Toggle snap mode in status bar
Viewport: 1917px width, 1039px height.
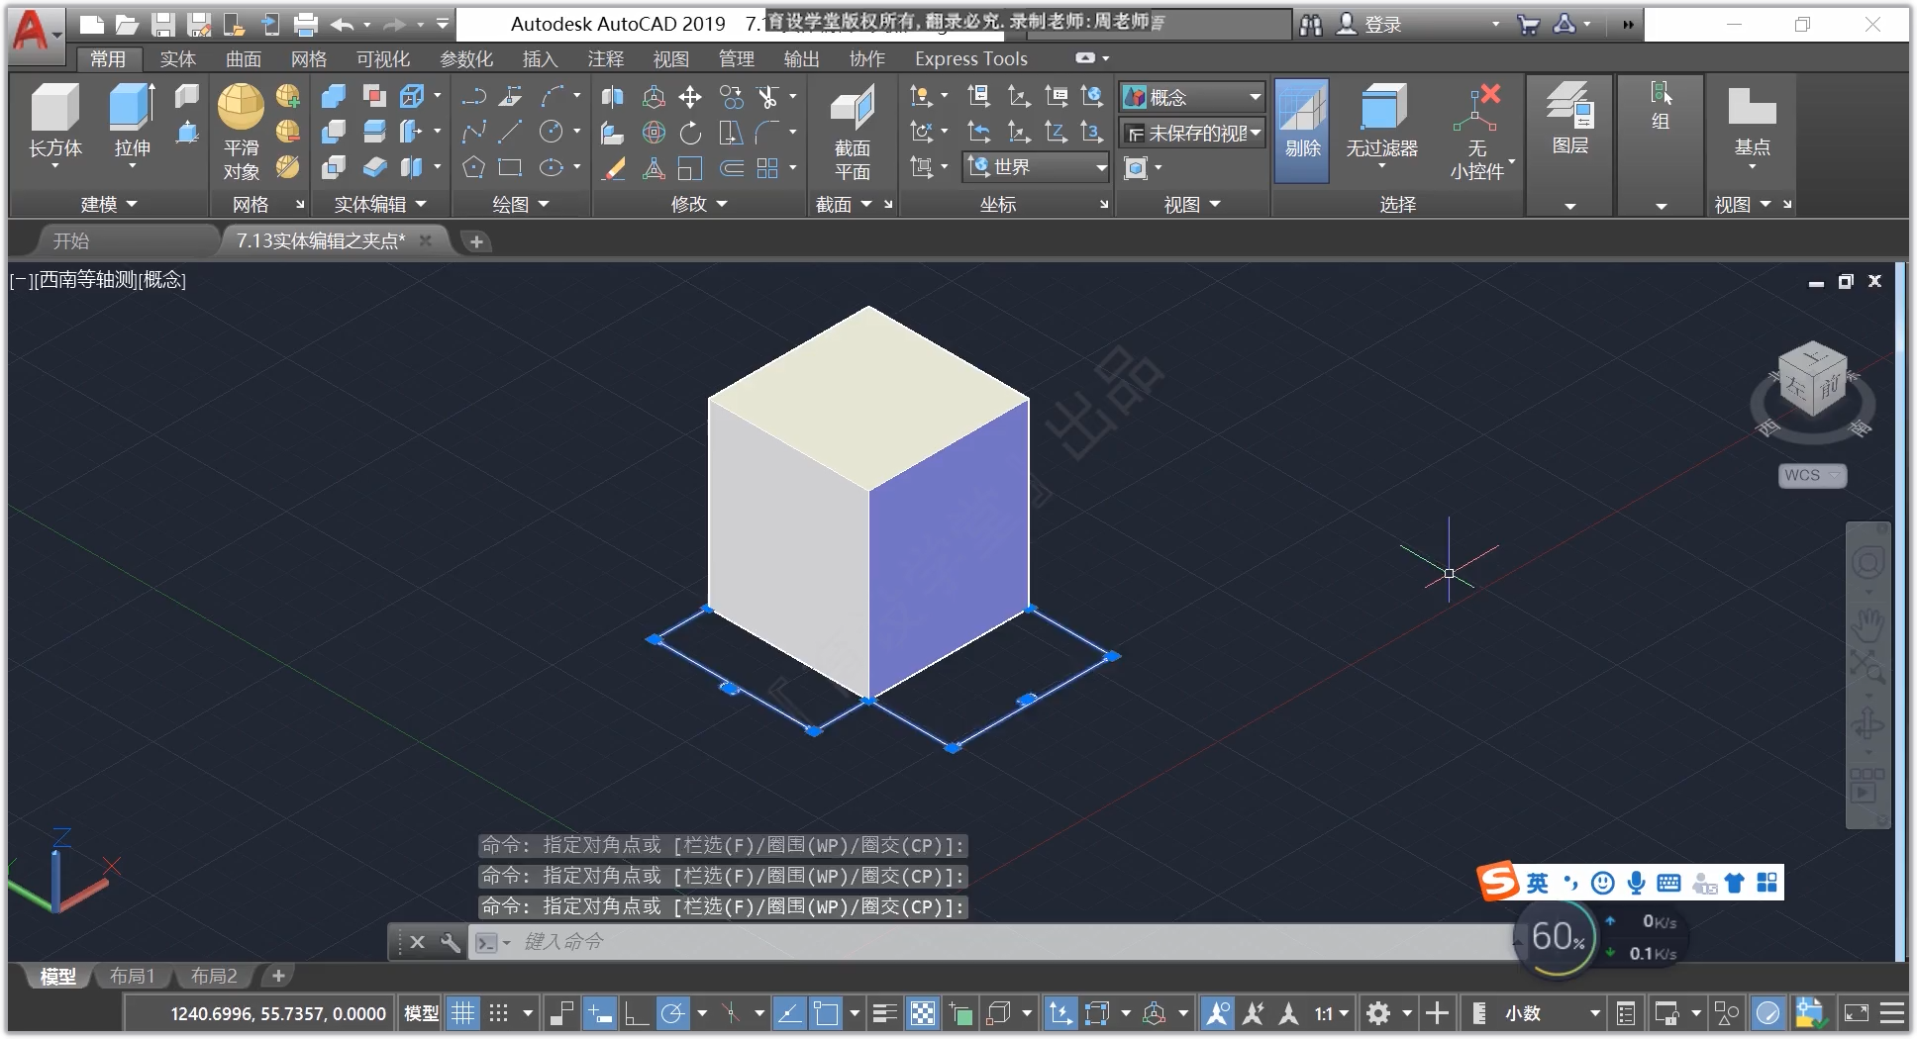tap(499, 1013)
